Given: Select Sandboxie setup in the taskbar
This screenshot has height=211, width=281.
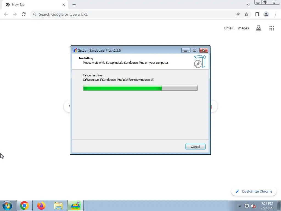Looking at the screenshot, I should tap(75, 206).
